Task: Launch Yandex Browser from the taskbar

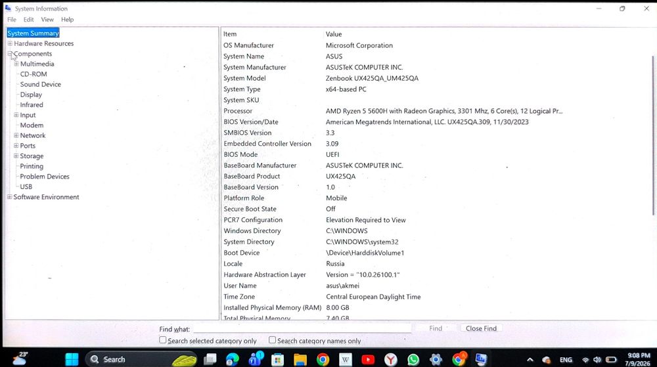Action: click(390, 360)
